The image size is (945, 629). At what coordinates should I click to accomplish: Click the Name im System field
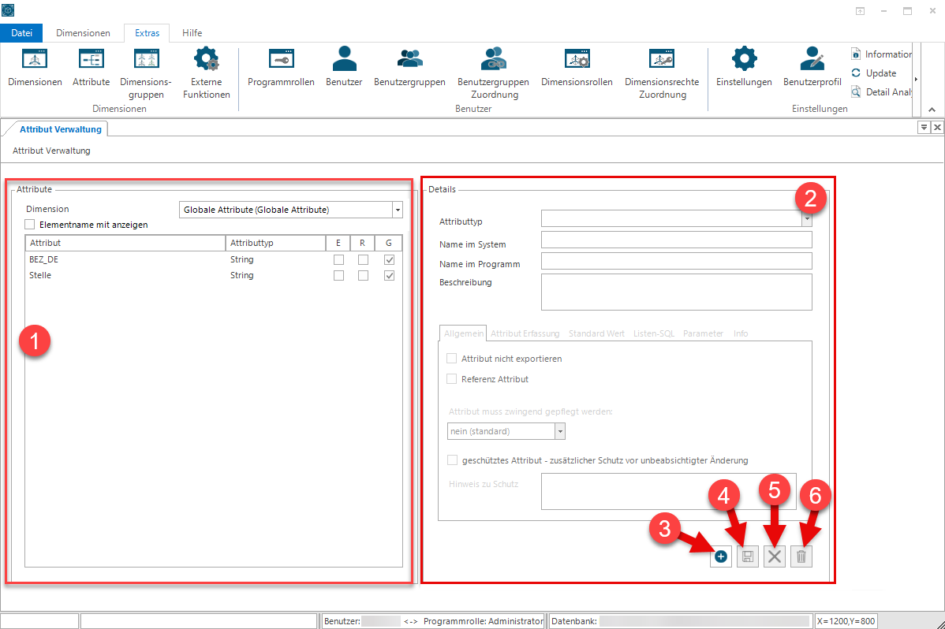676,240
